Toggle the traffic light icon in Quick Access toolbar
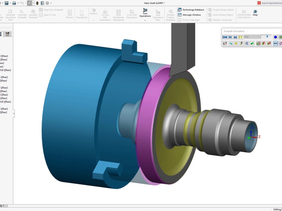The width and height of the screenshot is (282, 211). click(37, 3)
